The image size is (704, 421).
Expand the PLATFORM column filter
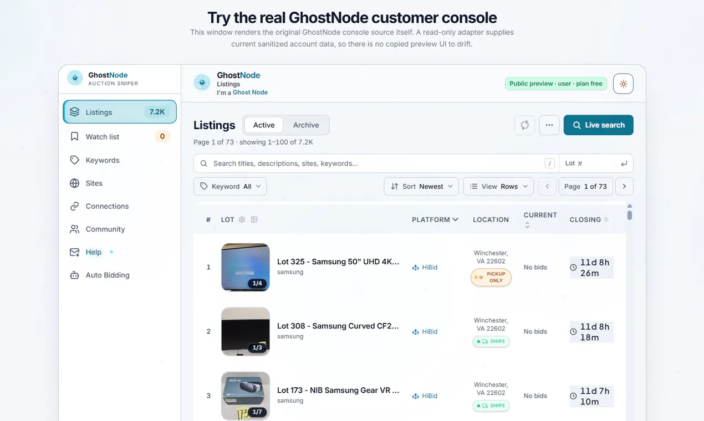coord(435,219)
